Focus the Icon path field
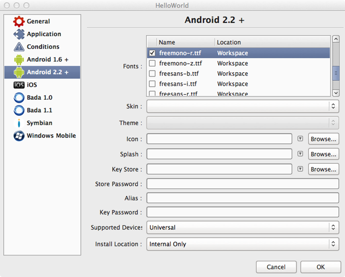The image size is (345, 277). pyautogui.click(x=219, y=139)
